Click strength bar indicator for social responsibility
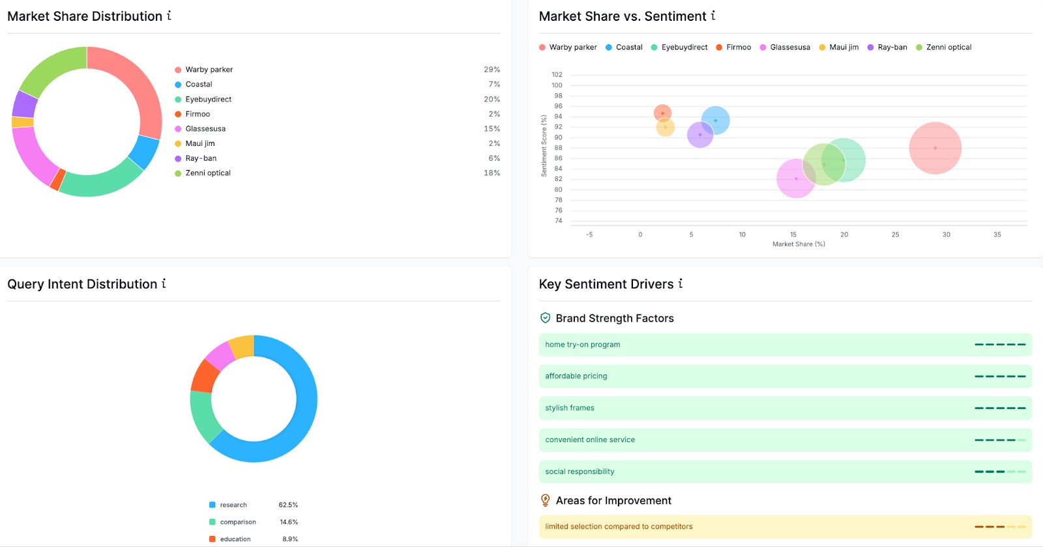This screenshot has height=547, width=1043. tap(1000, 471)
